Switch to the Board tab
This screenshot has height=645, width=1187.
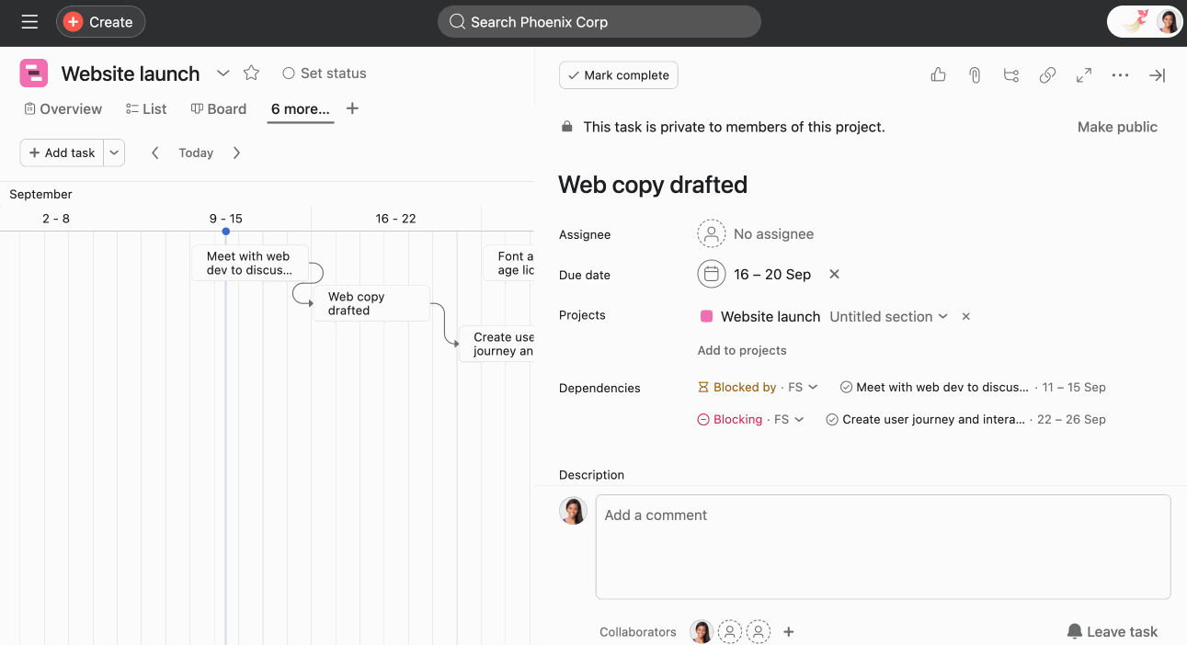click(218, 108)
